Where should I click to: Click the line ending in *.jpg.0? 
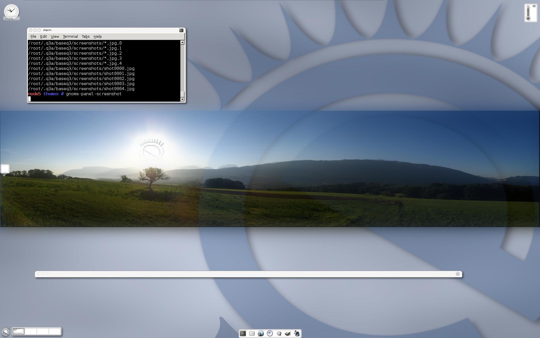[x=75, y=43]
